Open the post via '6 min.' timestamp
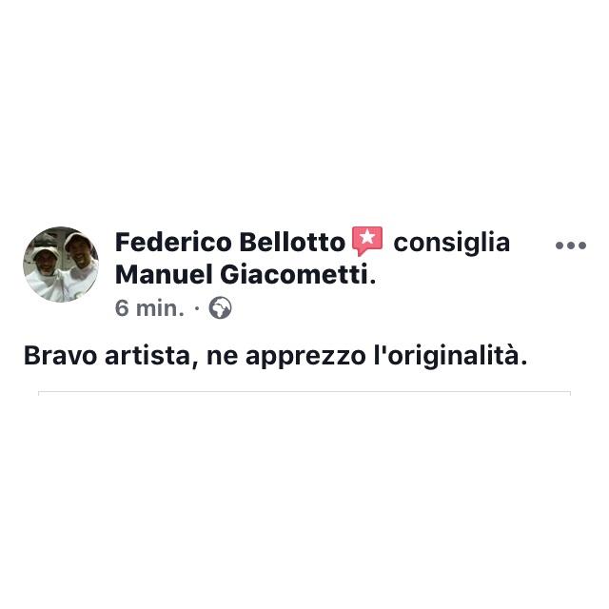Viewport: 609px width, 609px height. [x=149, y=308]
